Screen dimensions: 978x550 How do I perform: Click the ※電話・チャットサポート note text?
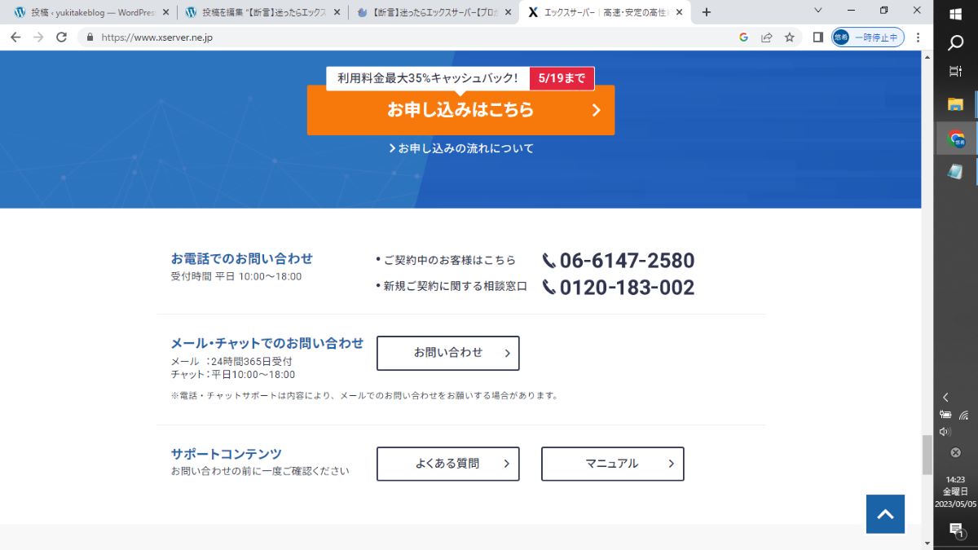point(364,396)
